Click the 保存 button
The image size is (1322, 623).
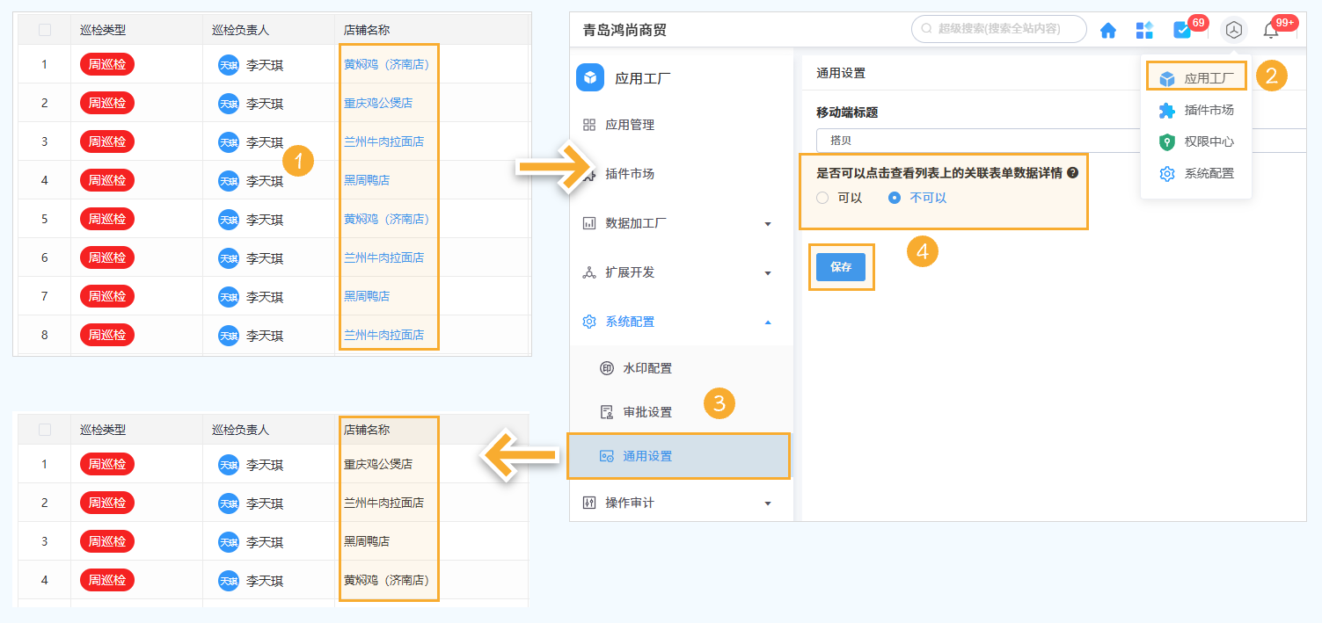[841, 266]
